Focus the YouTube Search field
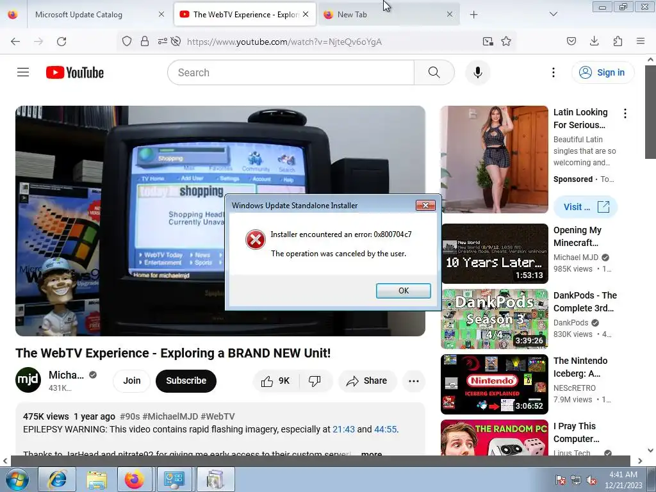The width and height of the screenshot is (656, 492). (291, 72)
